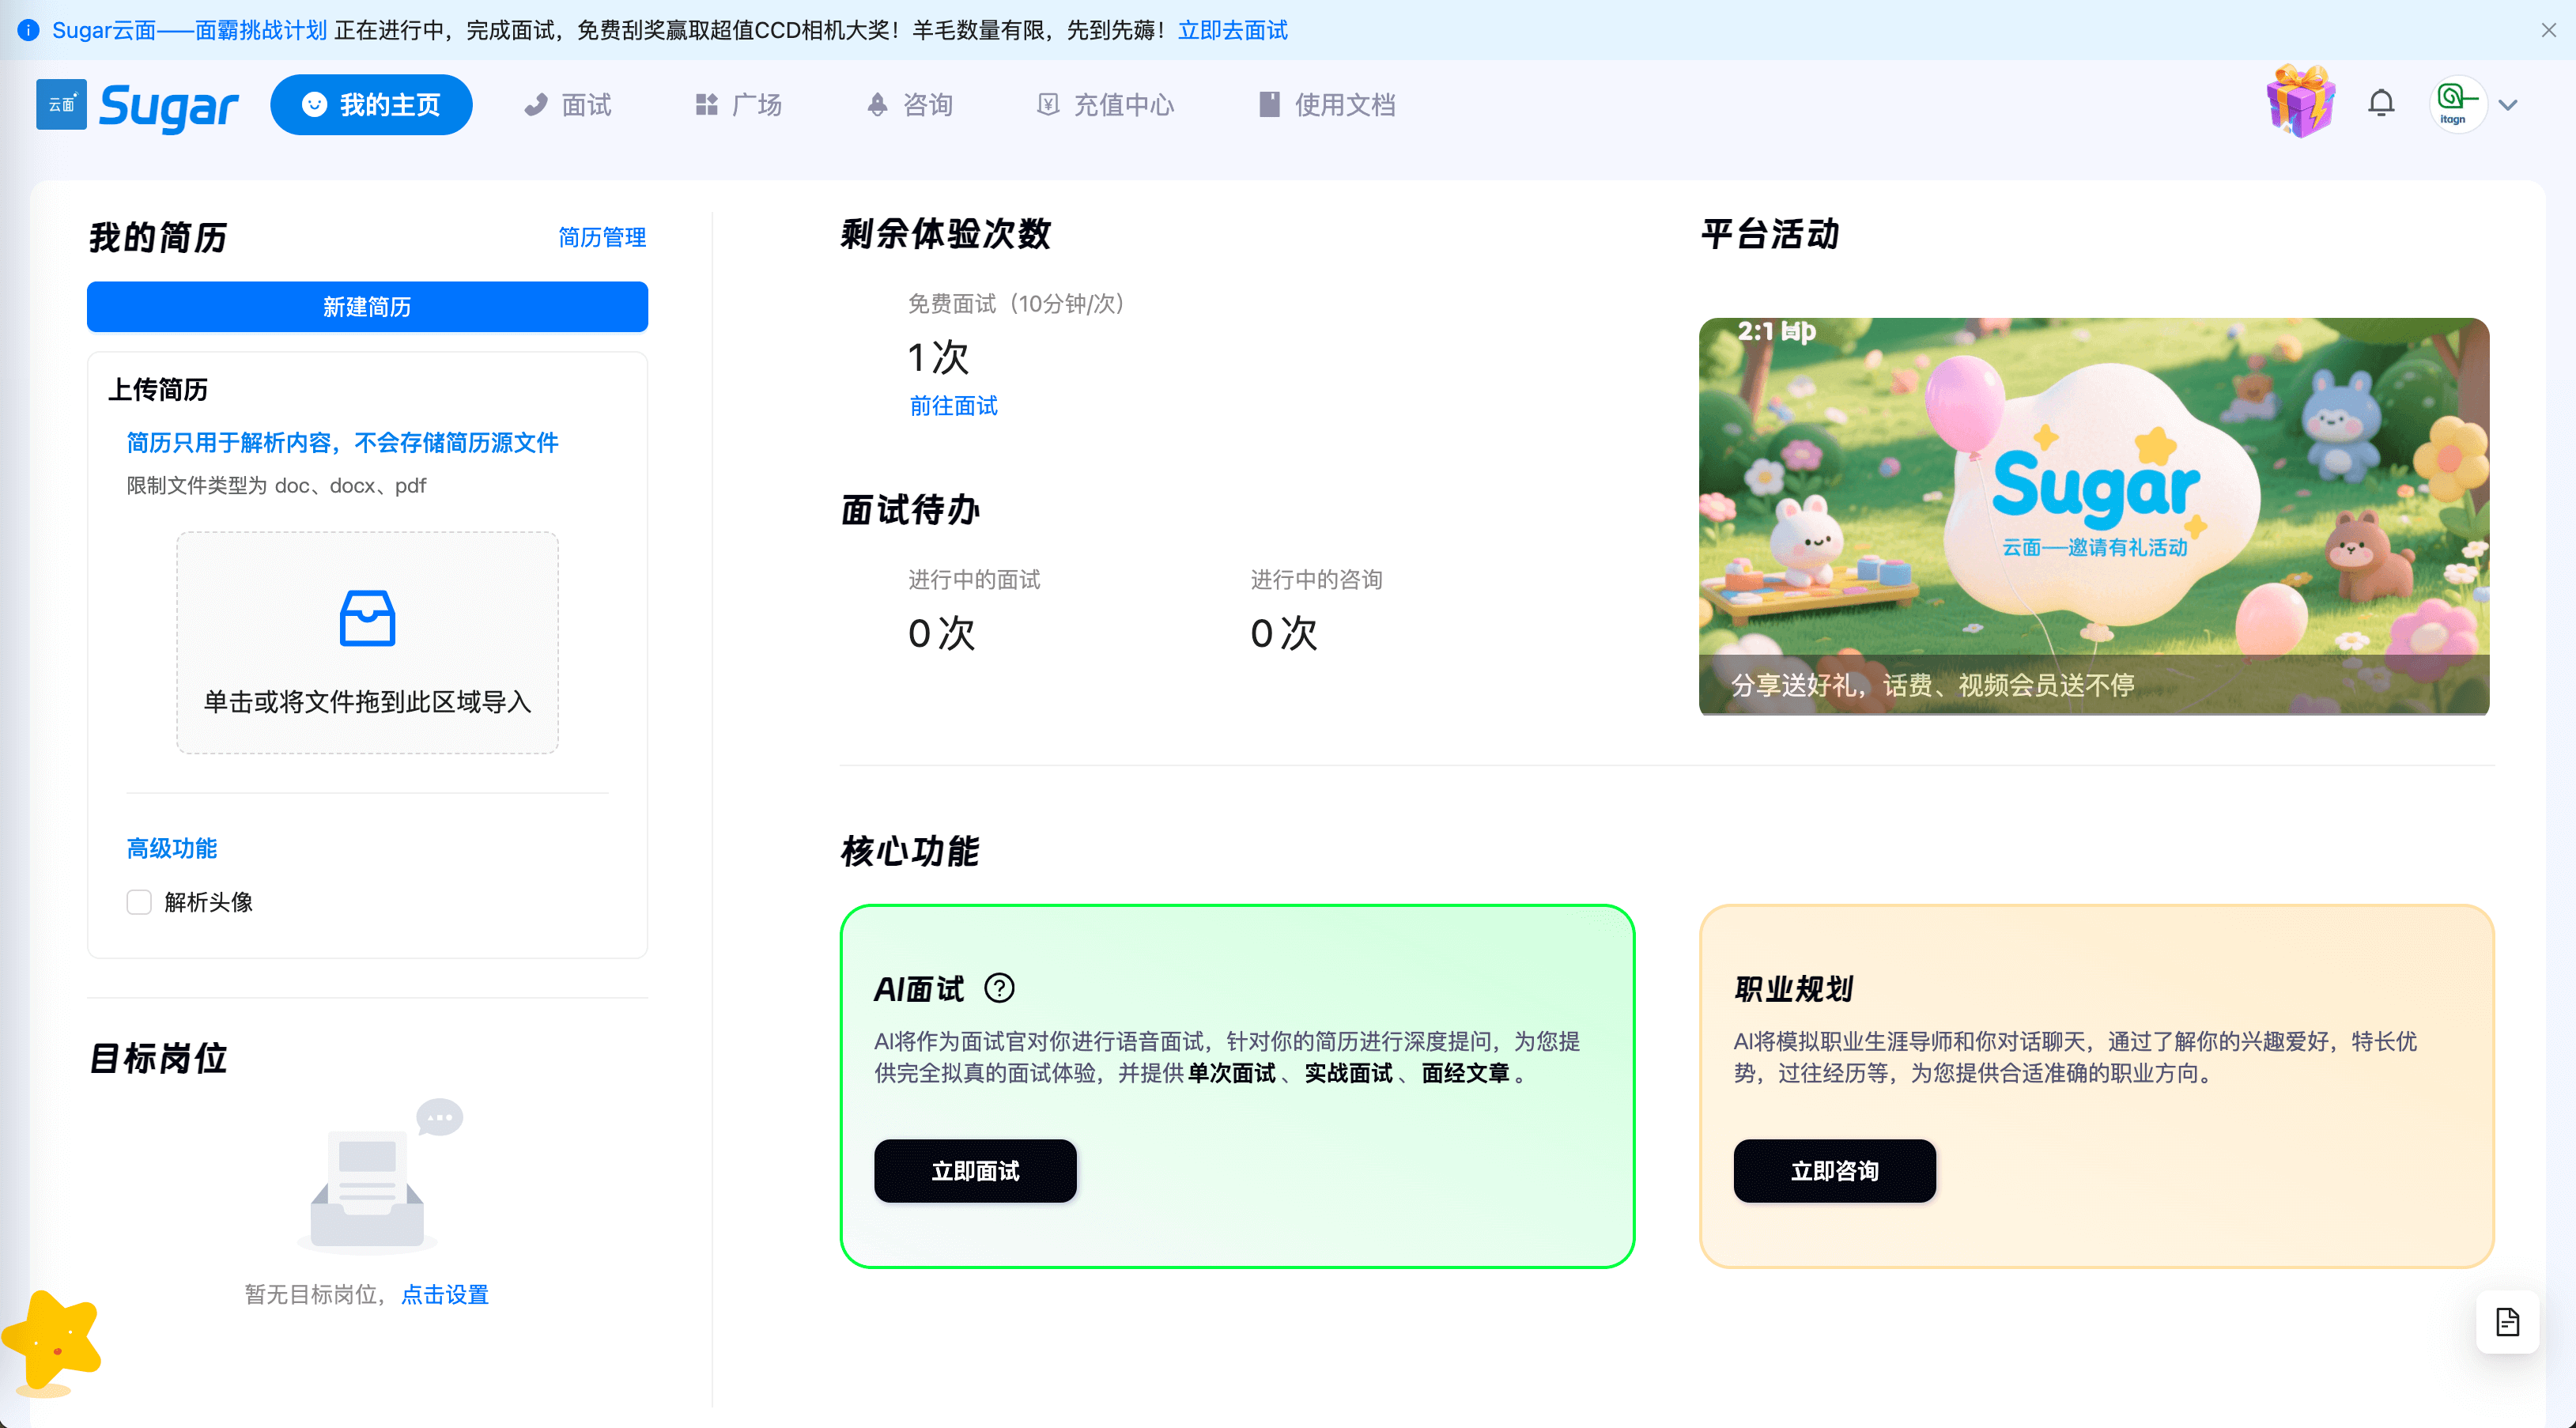Expand the account dropdown chevron
This screenshot has height=1428, width=2576.
point(2508,105)
